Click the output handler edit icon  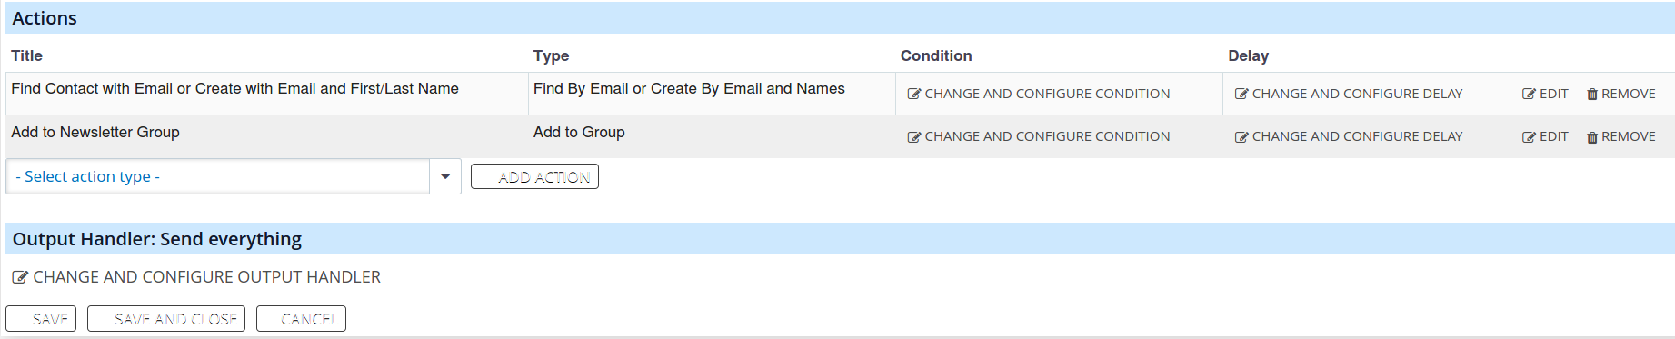(x=20, y=277)
